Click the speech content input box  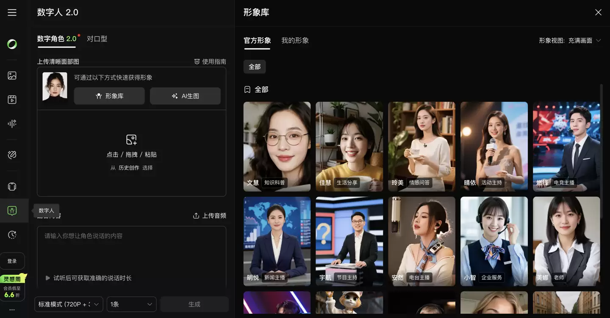[x=131, y=250]
